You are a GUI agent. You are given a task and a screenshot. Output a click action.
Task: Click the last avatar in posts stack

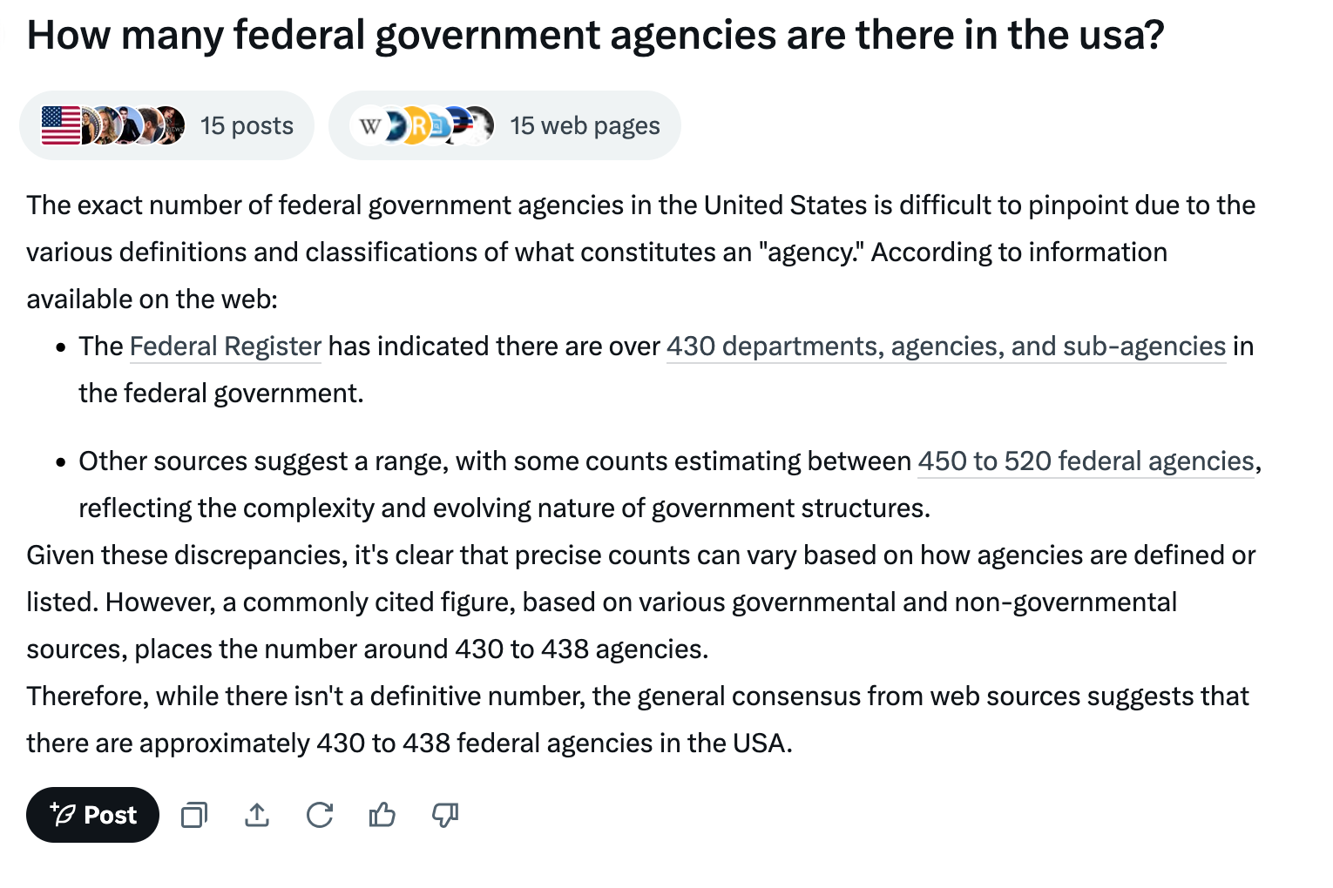[x=171, y=125]
